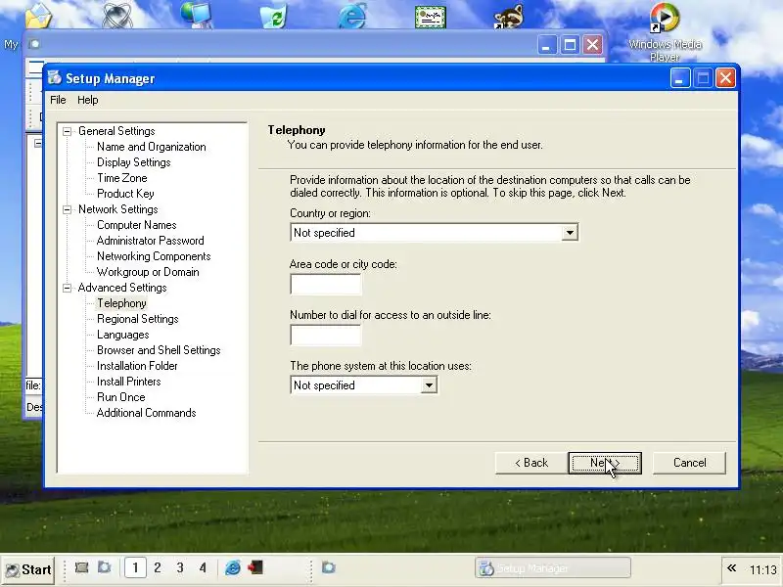Open the Recycle Bin desktop icon

[274, 15]
